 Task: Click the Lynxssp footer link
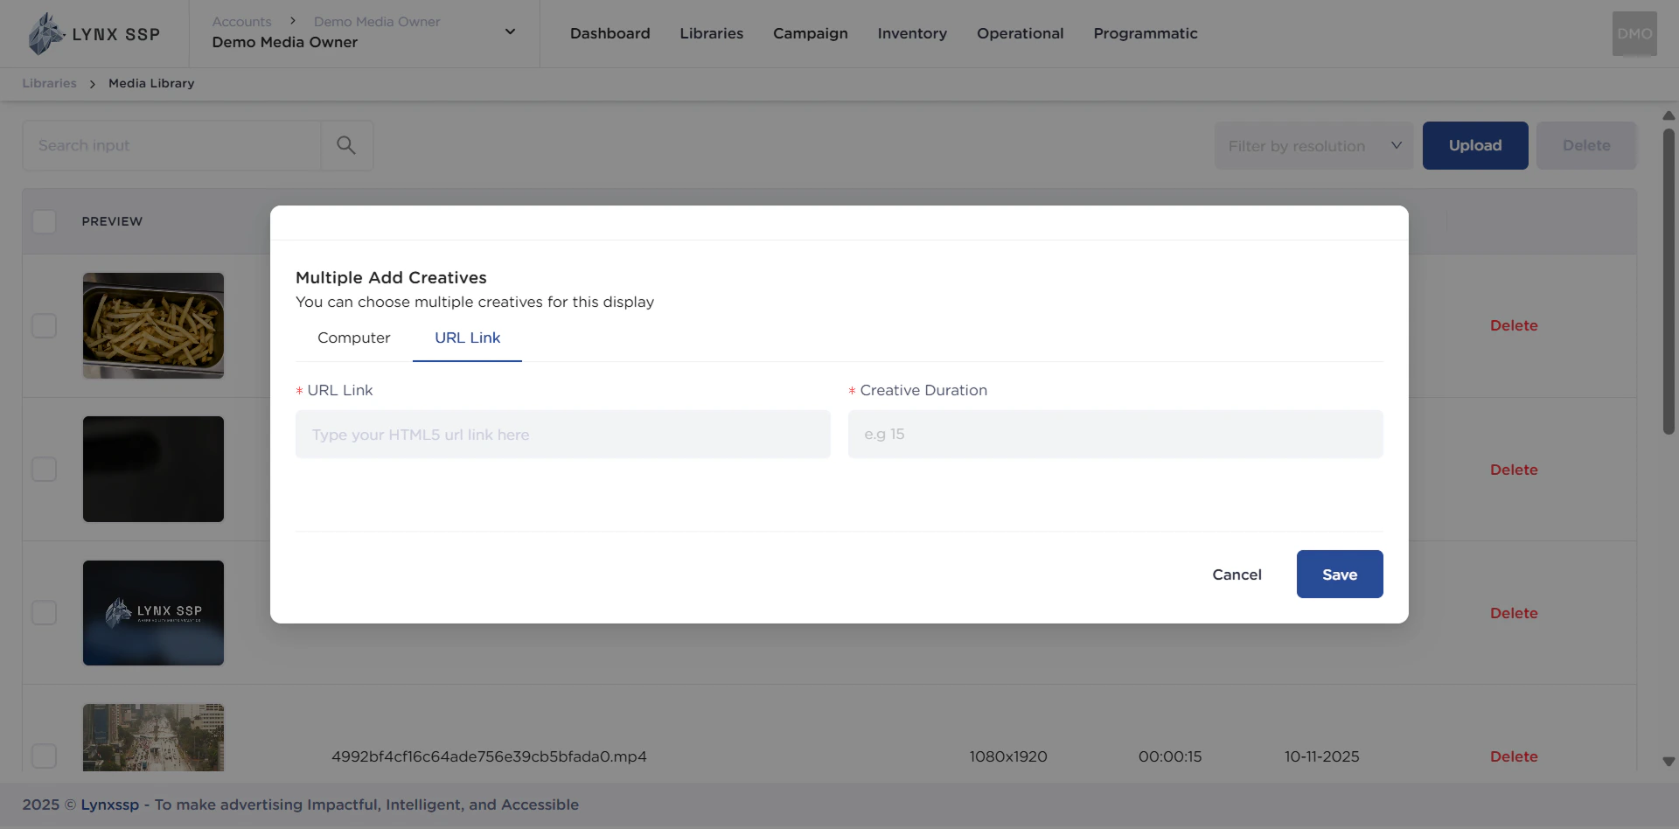[110, 805]
